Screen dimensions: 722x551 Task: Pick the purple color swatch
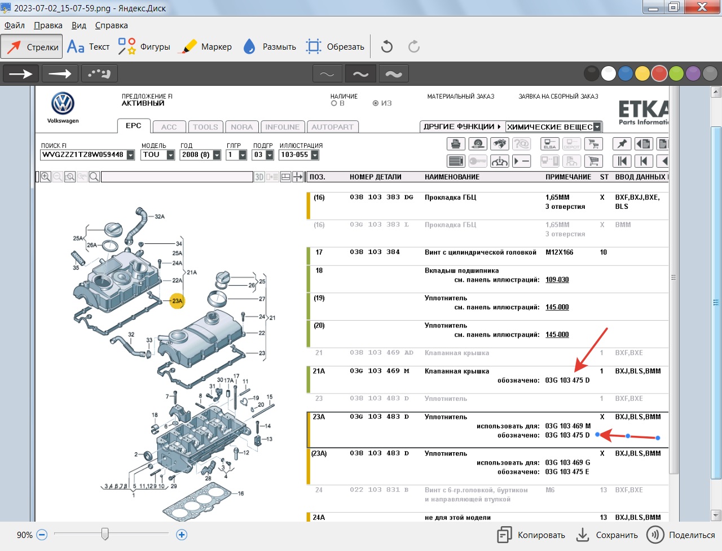pyautogui.click(x=693, y=73)
